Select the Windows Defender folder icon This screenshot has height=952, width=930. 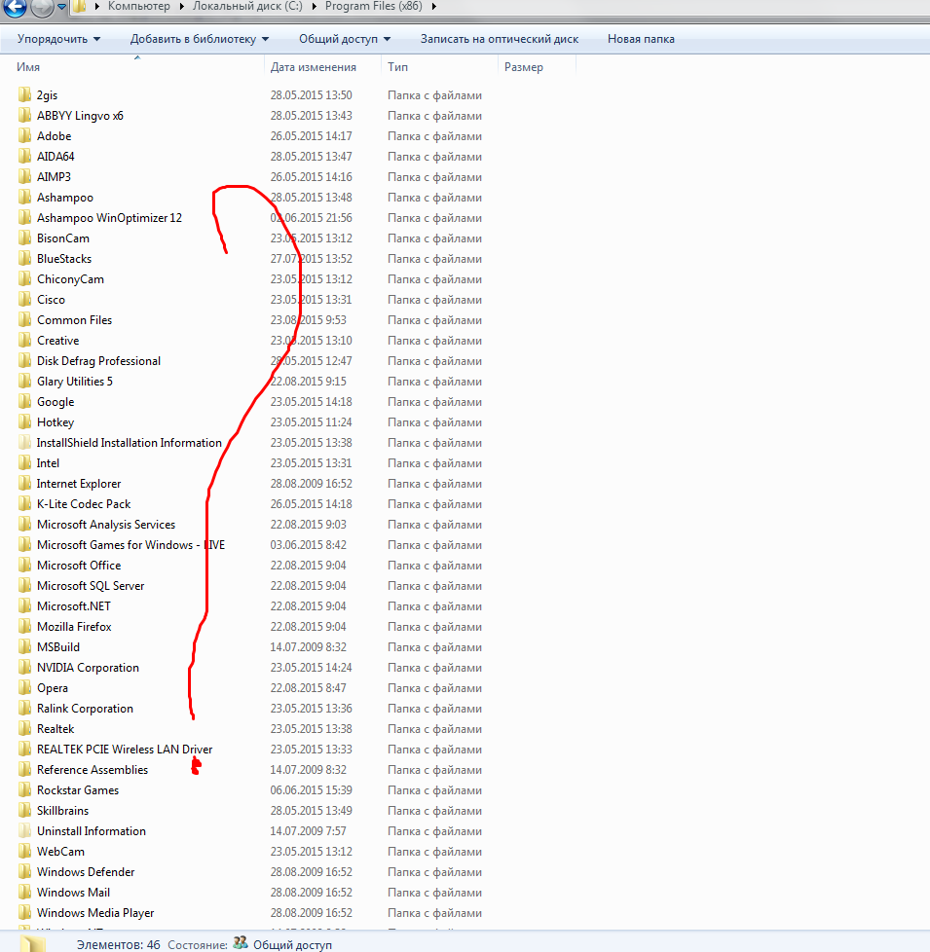coord(24,872)
